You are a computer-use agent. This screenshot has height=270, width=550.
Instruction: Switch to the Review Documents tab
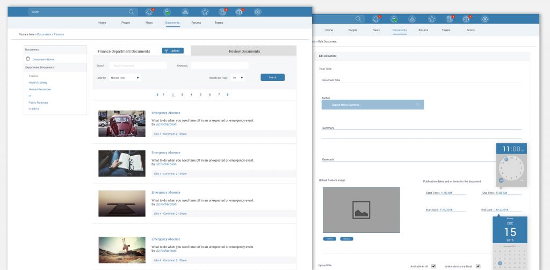click(x=244, y=51)
